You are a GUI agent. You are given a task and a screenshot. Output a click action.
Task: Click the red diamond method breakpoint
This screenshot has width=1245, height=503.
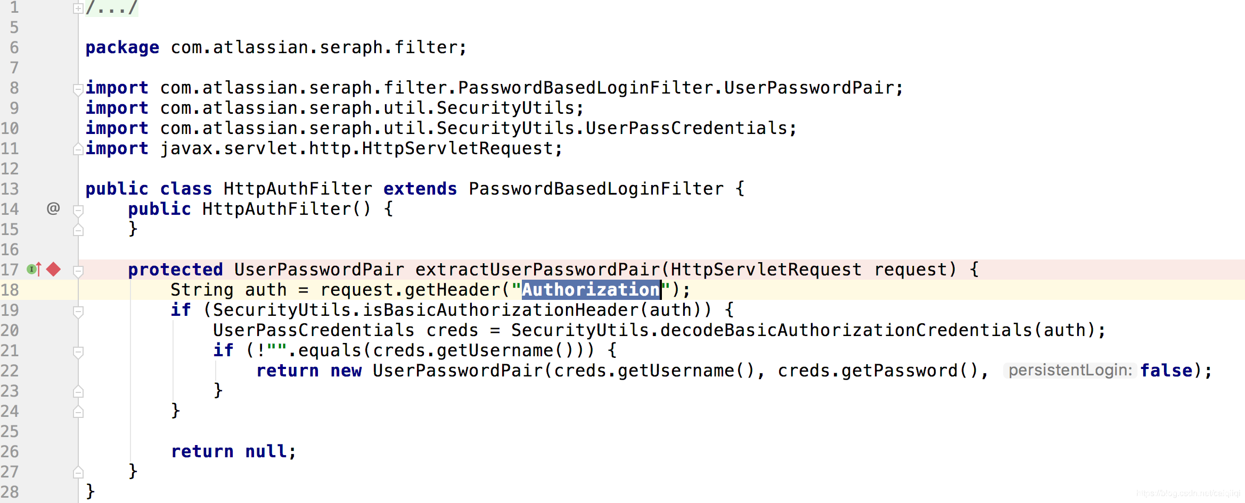pyautogui.click(x=53, y=270)
